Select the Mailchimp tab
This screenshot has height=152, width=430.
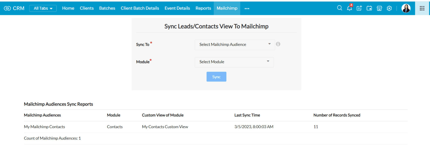(227, 8)
